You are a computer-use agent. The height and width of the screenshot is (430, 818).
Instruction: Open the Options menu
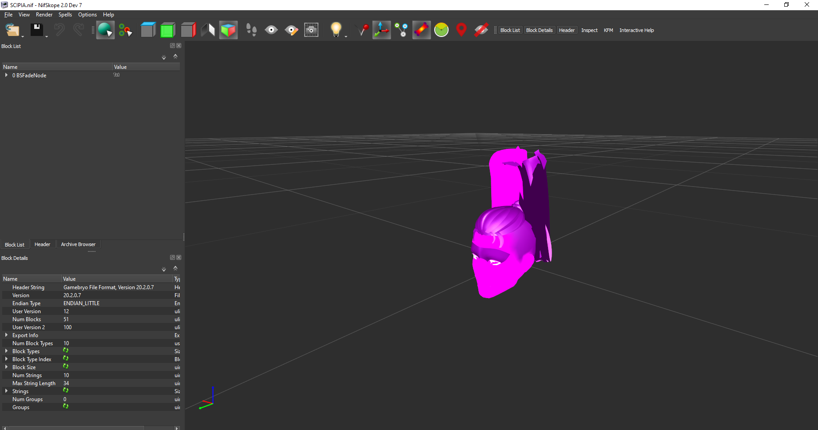click(87, 15)
